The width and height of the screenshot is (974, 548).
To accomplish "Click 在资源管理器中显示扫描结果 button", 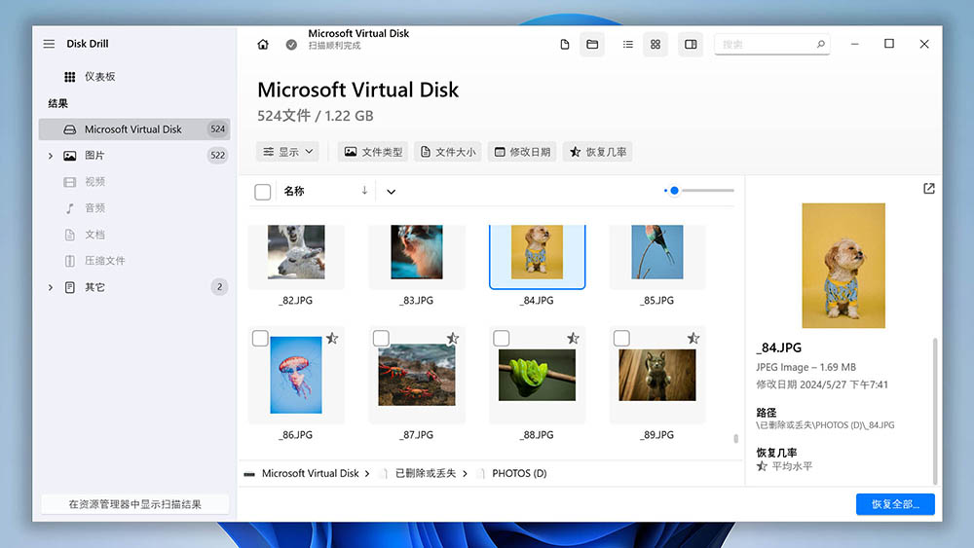I will click(134, 504).
